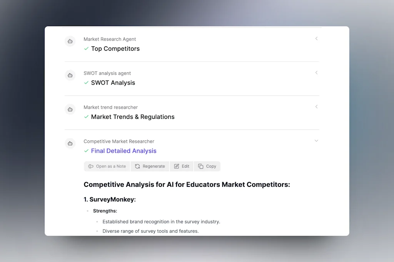
Task: Toggle the checkmark beside SWOT Analysis
Action: 86,83
